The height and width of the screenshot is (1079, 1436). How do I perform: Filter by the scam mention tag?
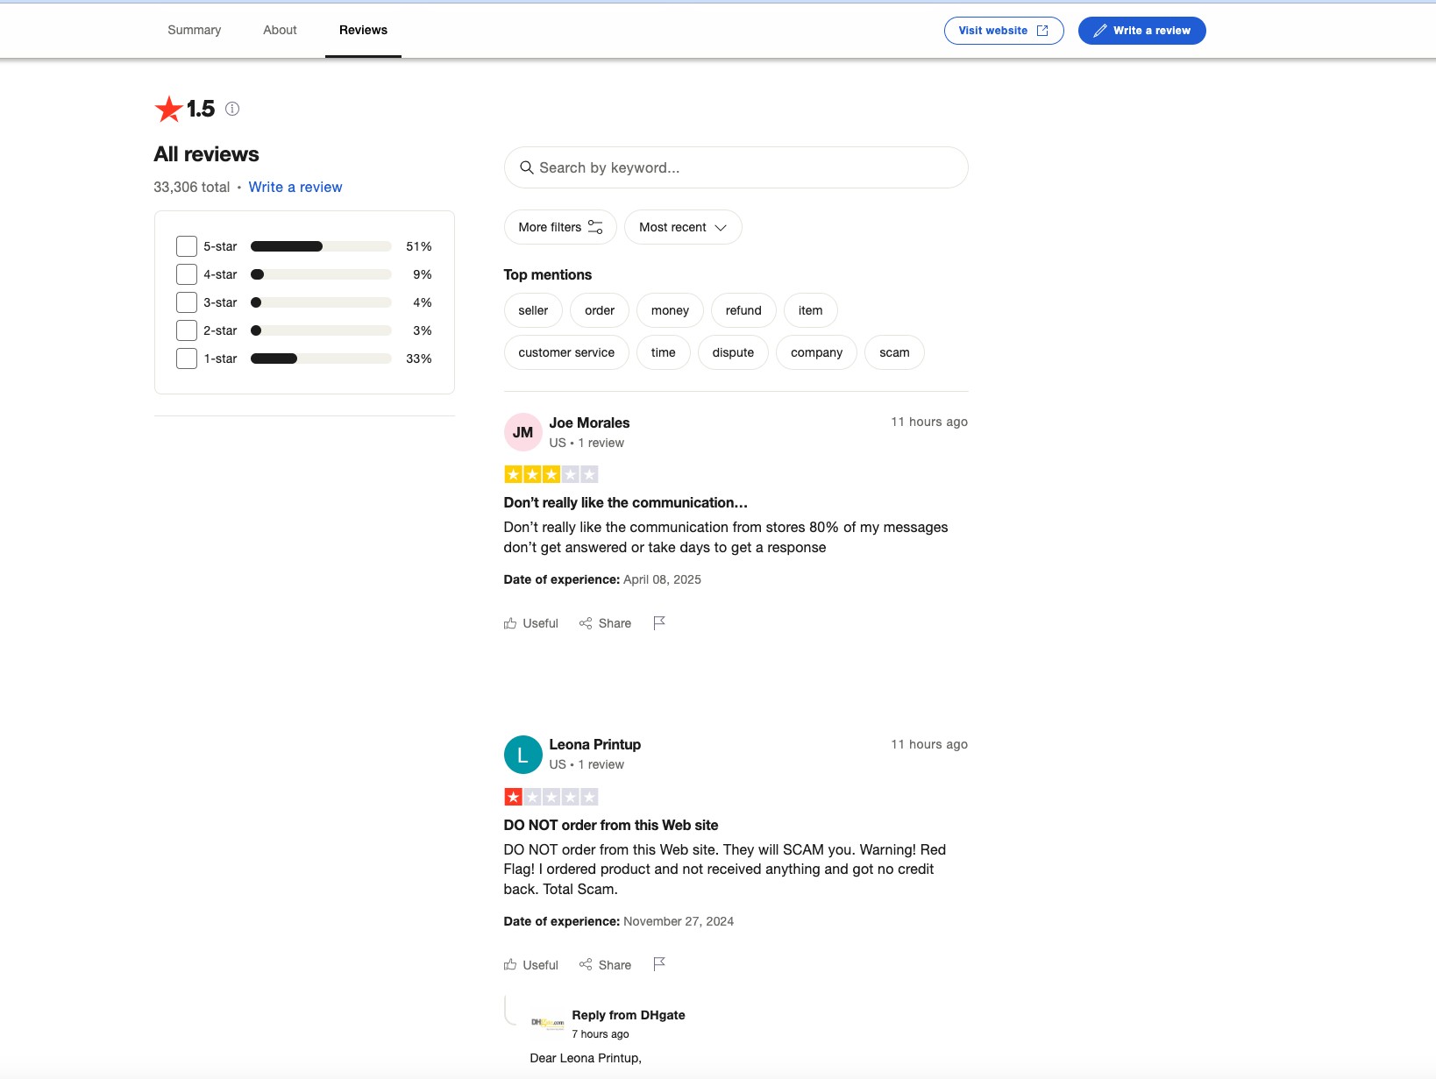click(894, 352)
